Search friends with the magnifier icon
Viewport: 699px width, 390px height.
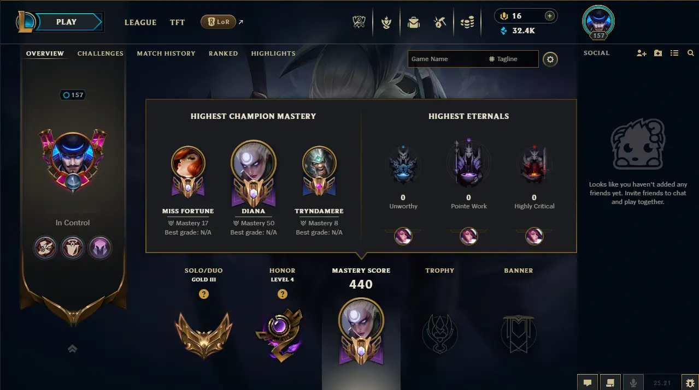691,53
